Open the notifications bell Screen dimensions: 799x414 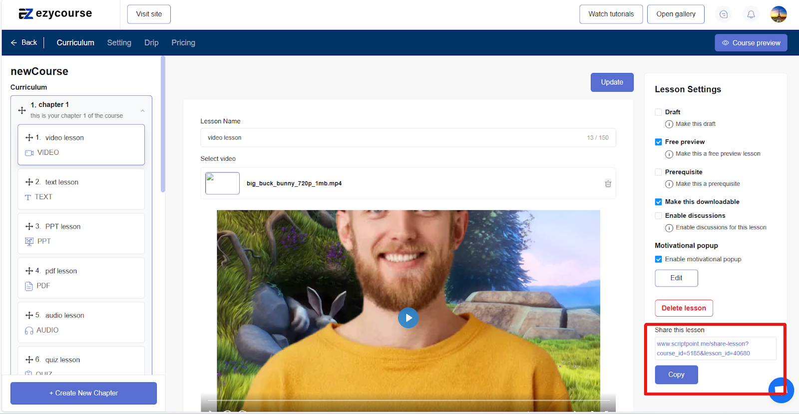point(751,14)
